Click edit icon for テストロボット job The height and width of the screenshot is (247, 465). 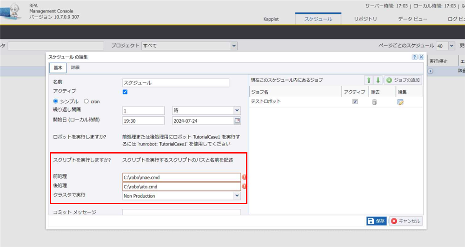tap(400, 102)
